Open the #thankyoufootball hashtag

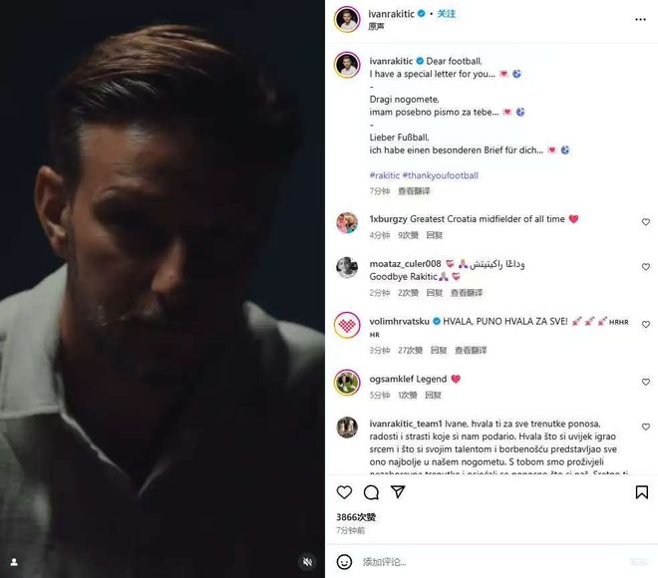[x=441, y=175]
